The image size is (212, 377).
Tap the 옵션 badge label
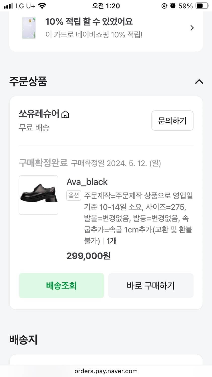coord(74,195)
